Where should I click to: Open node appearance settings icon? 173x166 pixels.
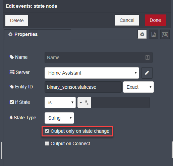(x=165, y=34)
